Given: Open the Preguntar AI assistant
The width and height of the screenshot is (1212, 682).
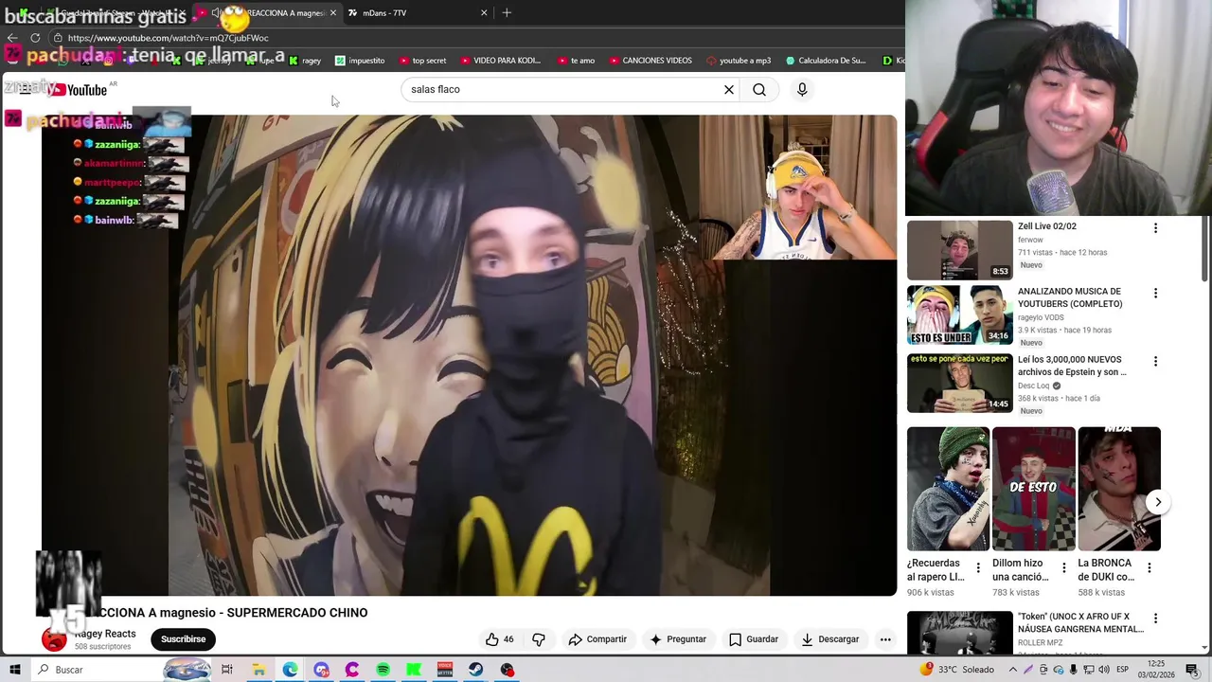Looking at the screenshot, I should point(678,639).
